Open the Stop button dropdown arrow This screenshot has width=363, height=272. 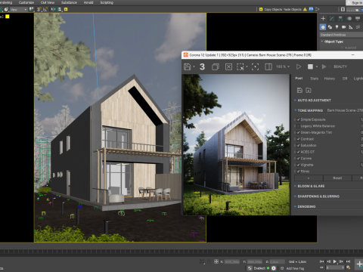point(317,66)
